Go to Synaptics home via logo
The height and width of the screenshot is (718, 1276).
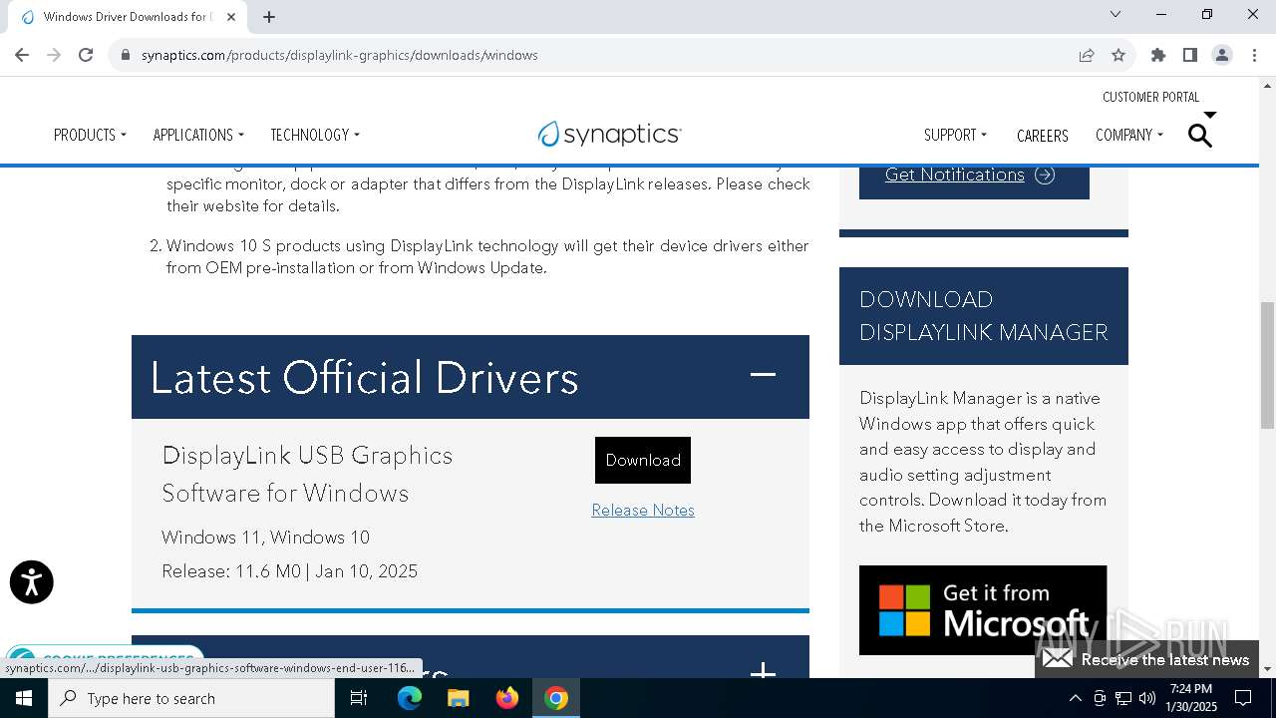pos(609,134)
